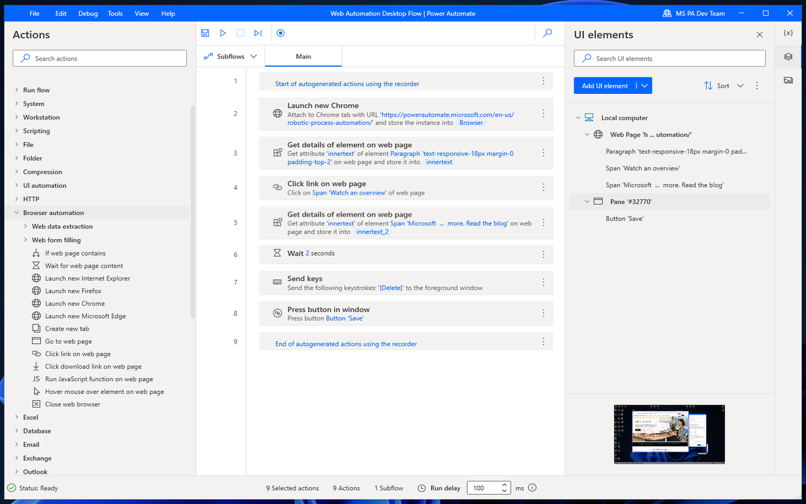Screen dimensions: 806x504
Task: Expand the Add UI element dropdown arrow
Action: coord(644,85)
